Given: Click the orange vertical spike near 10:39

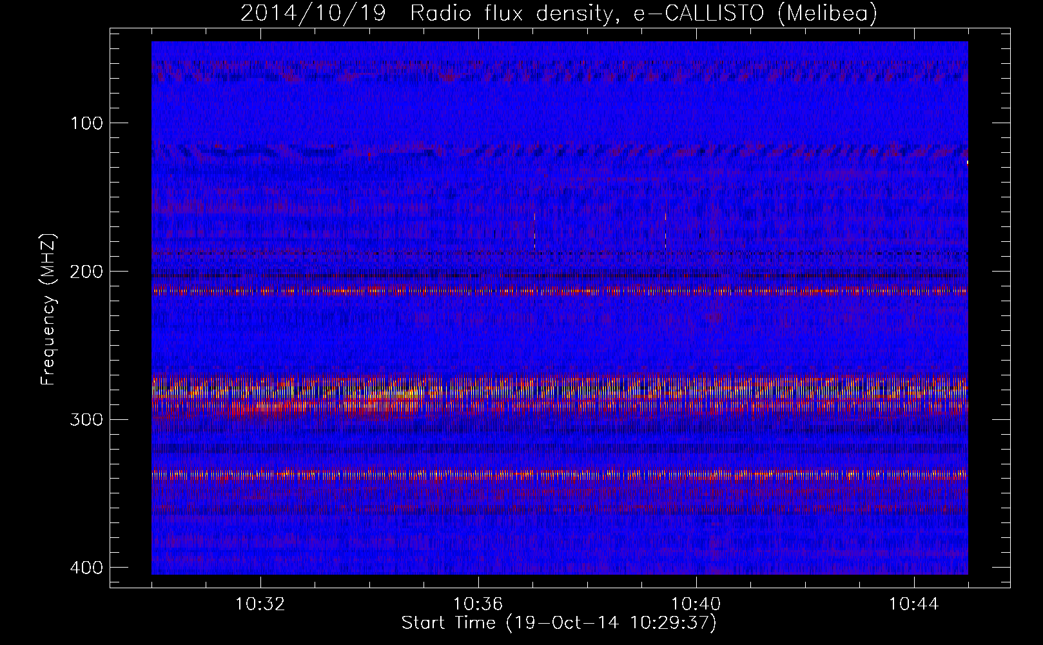Looking at the screenshot, I should point(665,231).
